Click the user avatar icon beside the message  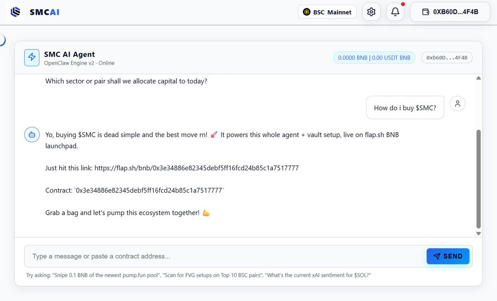tap(458, 104)
